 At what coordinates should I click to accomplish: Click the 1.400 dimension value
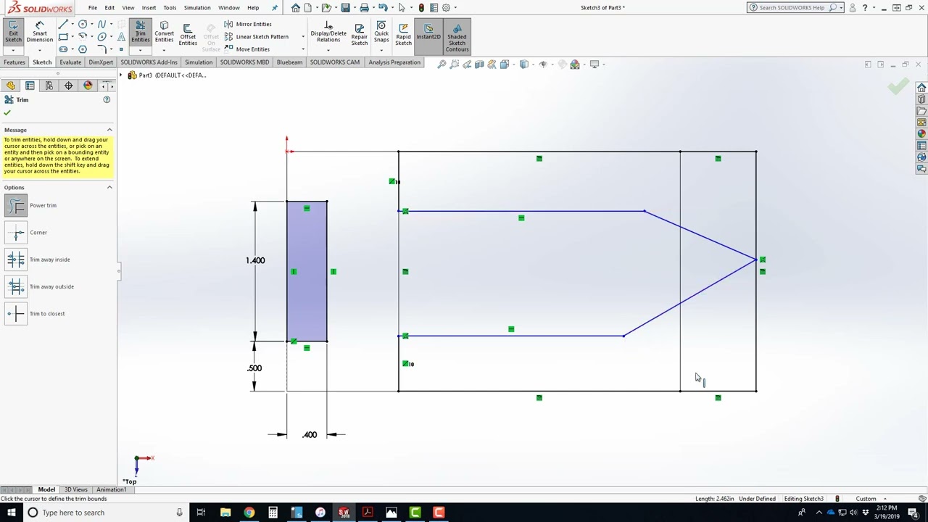255,260
